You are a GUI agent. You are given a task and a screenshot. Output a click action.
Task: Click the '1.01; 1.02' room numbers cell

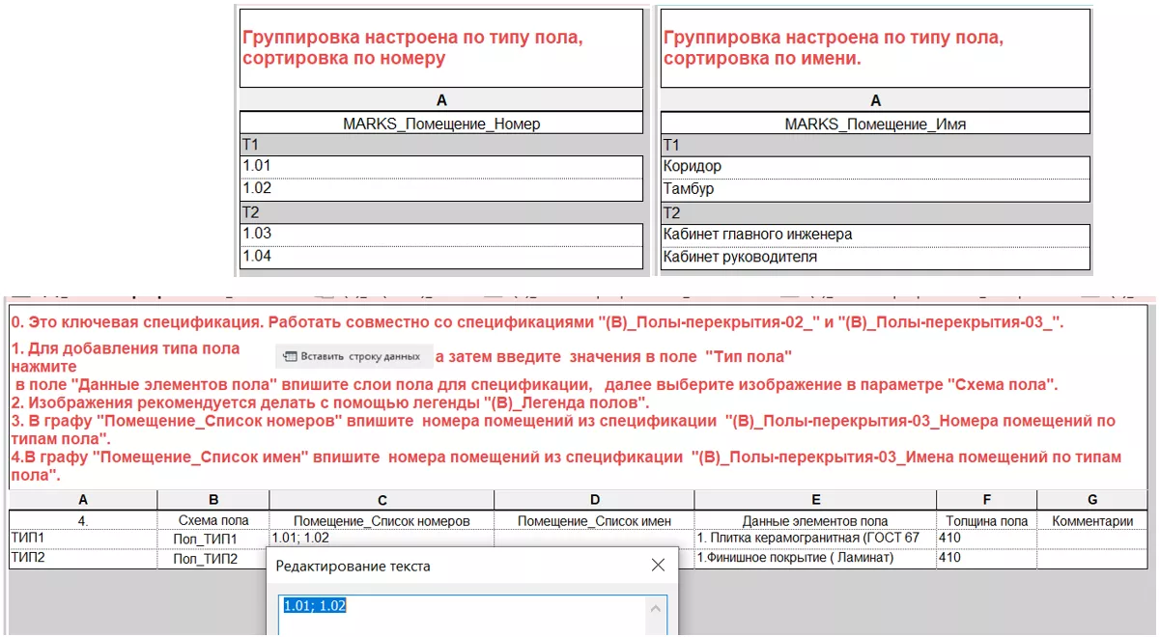(x=381, y=538)
